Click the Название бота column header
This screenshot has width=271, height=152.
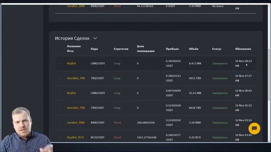click(74, 49)
